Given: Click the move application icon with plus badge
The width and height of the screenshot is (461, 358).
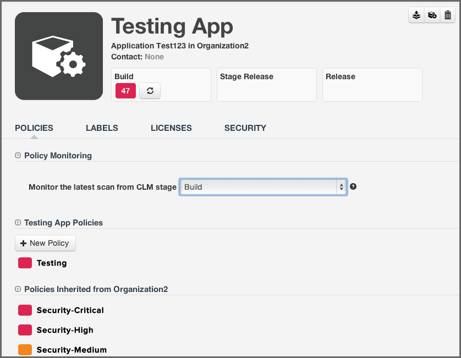Looking at the screenshot, I should [x=432, y=15].
